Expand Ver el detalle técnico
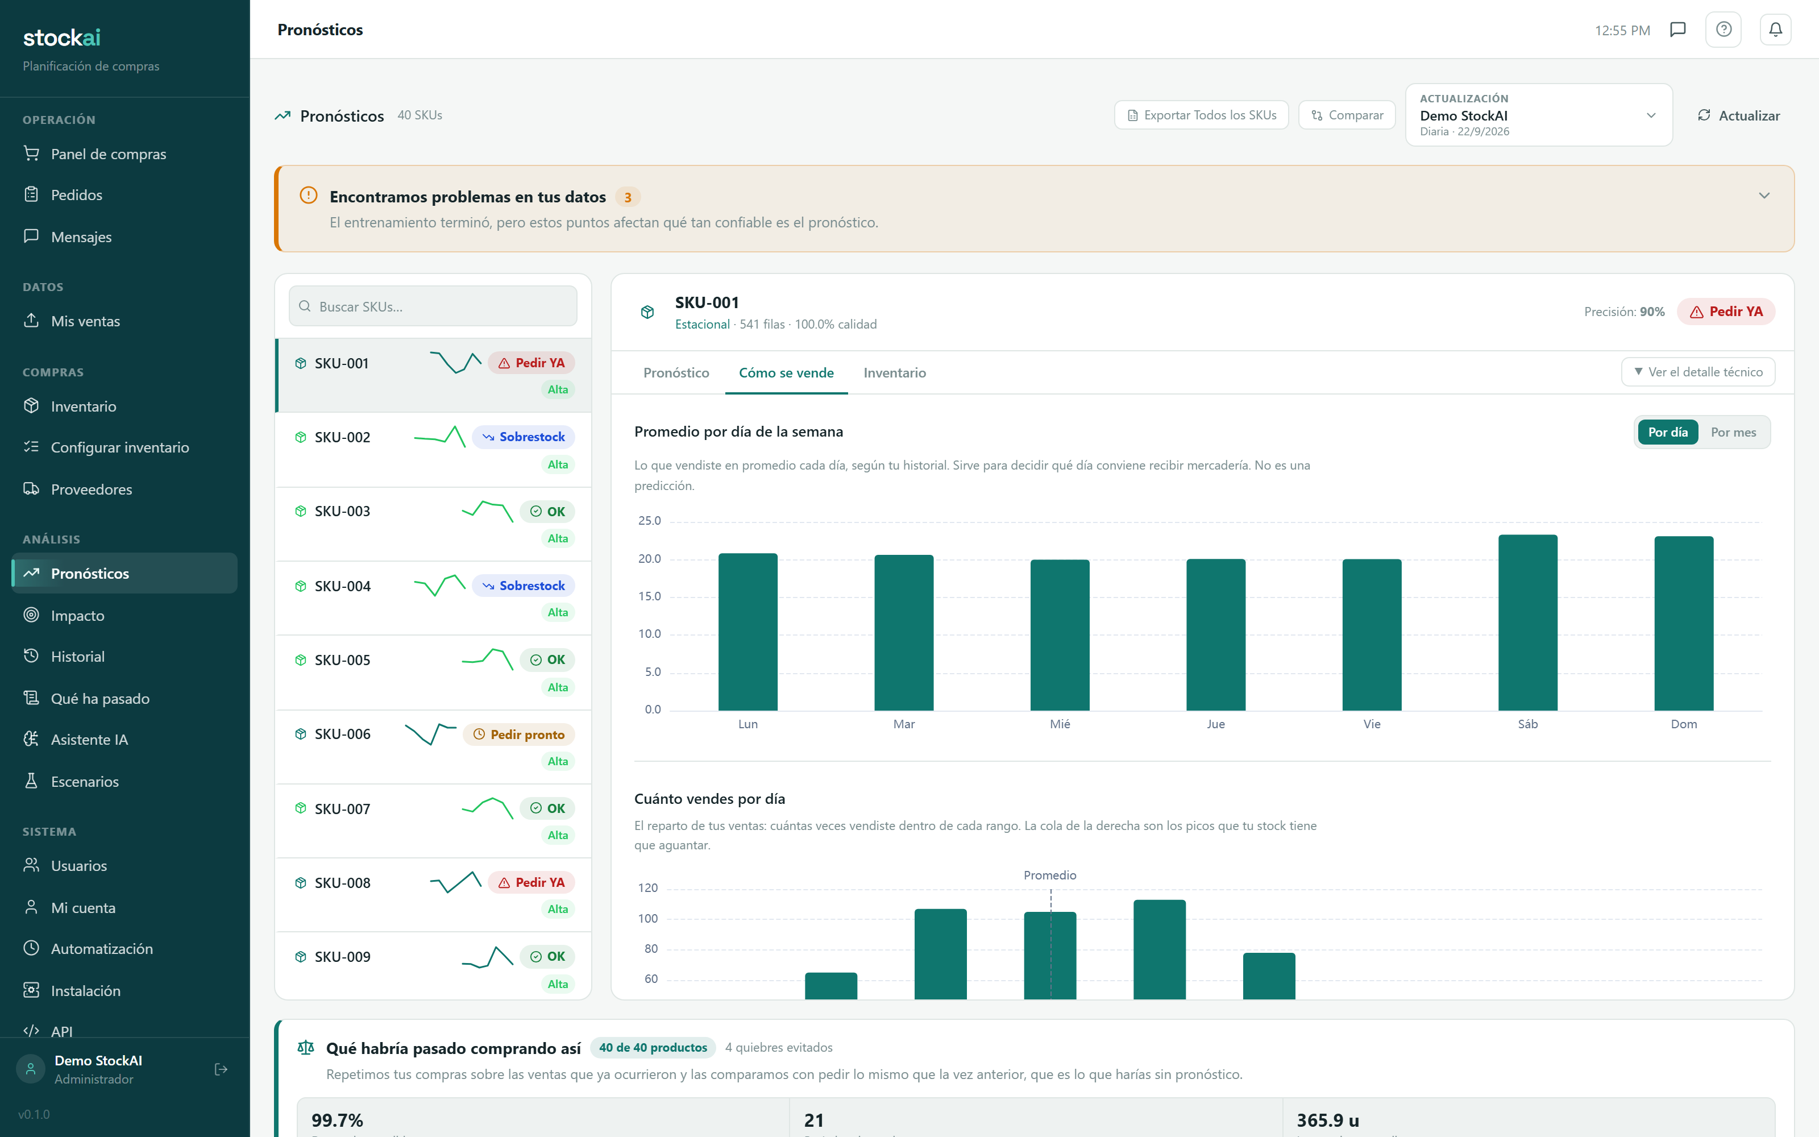This screenshot has height=1137, width=1819. (x=1698, y=371)
